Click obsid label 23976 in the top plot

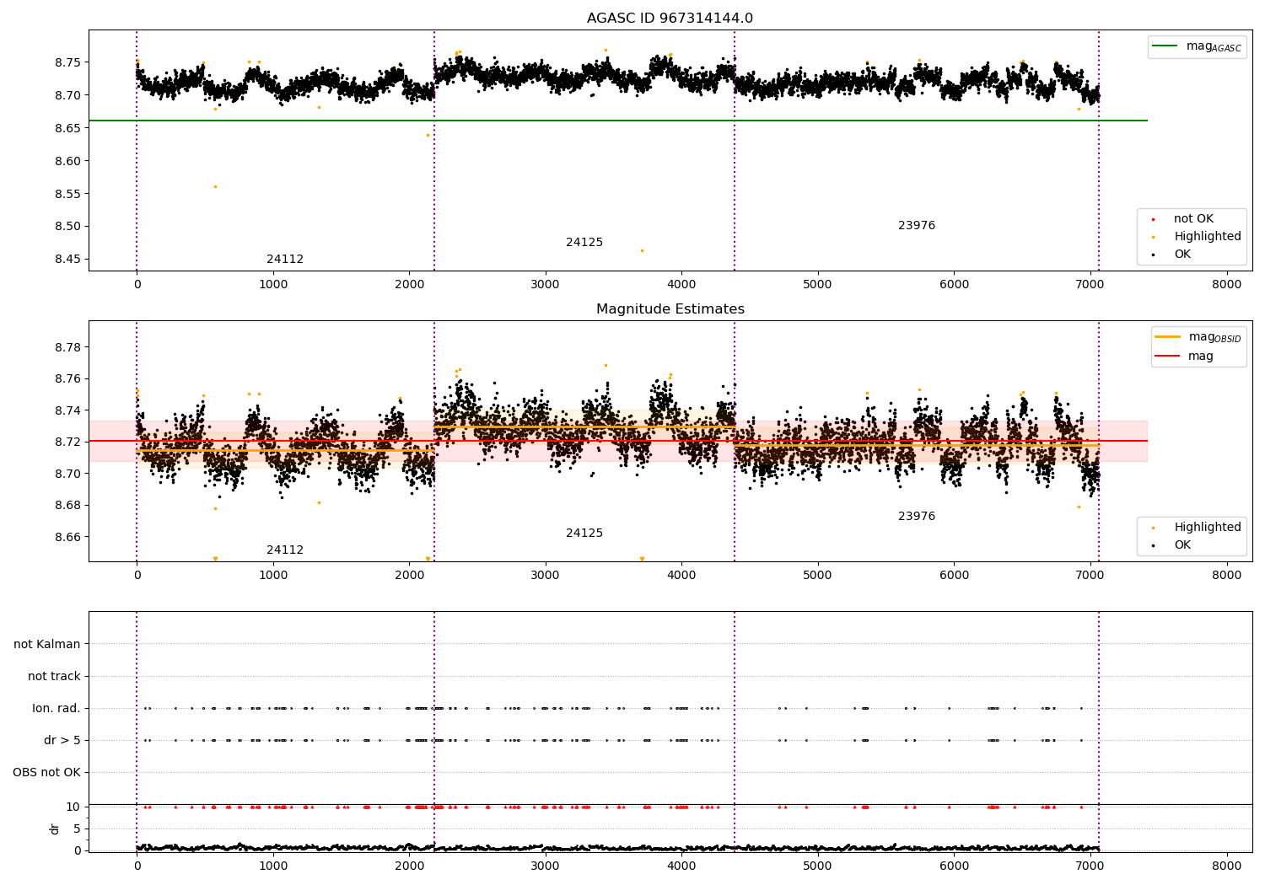pyautogui.click(x=917, y=226)
